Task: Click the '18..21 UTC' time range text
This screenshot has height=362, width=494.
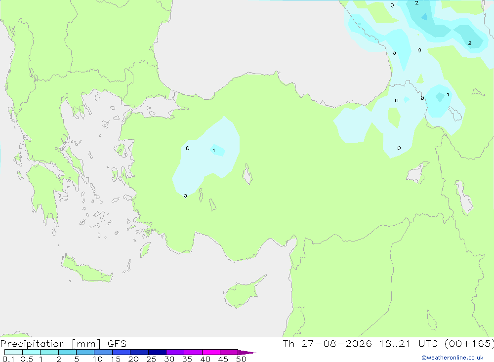Action: click(x=409, y=343)
